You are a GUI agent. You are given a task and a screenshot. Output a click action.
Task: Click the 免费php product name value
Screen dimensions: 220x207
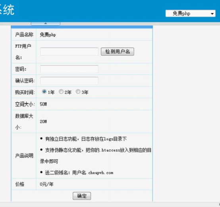point(48,34)
